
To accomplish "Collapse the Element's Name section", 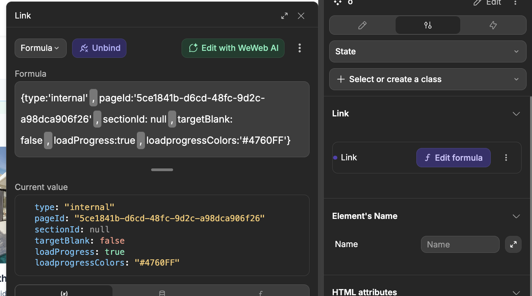I will tap(516, 216).
